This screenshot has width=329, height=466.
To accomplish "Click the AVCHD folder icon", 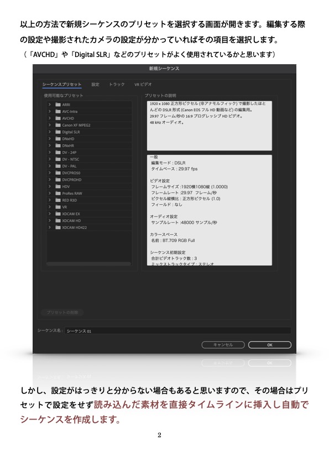I will point(58,118).
